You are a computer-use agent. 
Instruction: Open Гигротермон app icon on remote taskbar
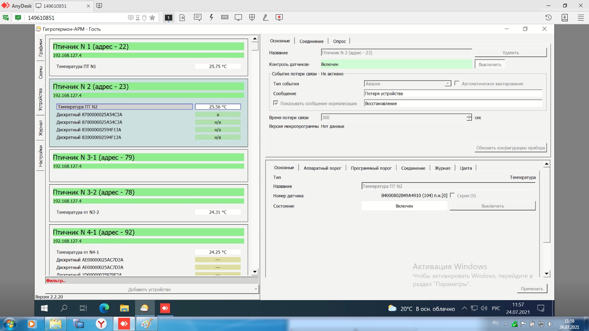coord(144,308)
